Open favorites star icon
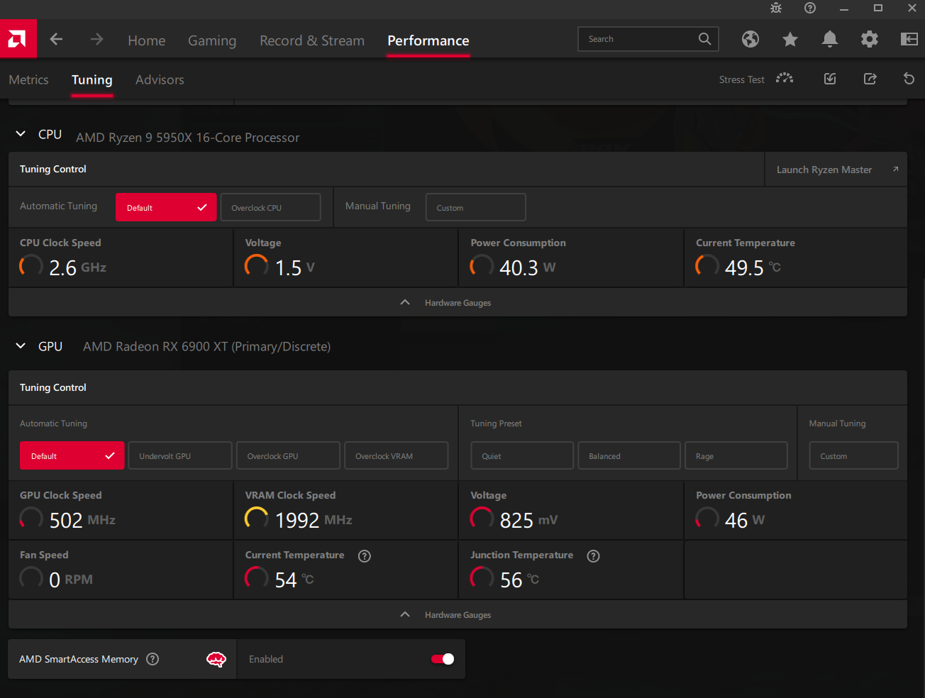Viewport: 925px width, 698px height. 790,39
